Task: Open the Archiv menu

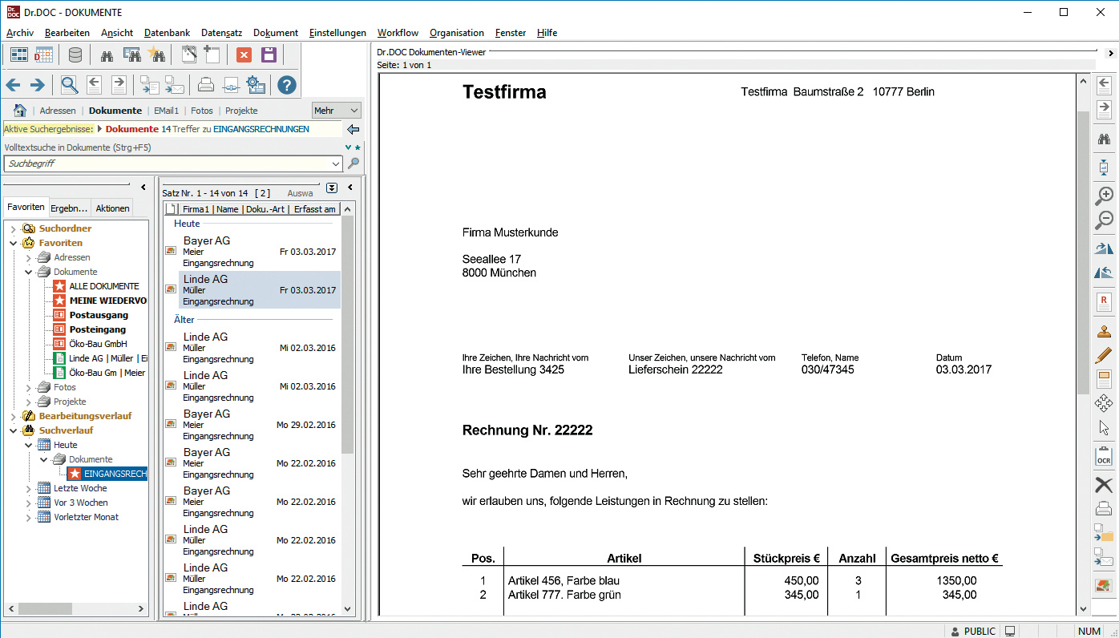Action: pyautogui.click(x=20, y=33)
